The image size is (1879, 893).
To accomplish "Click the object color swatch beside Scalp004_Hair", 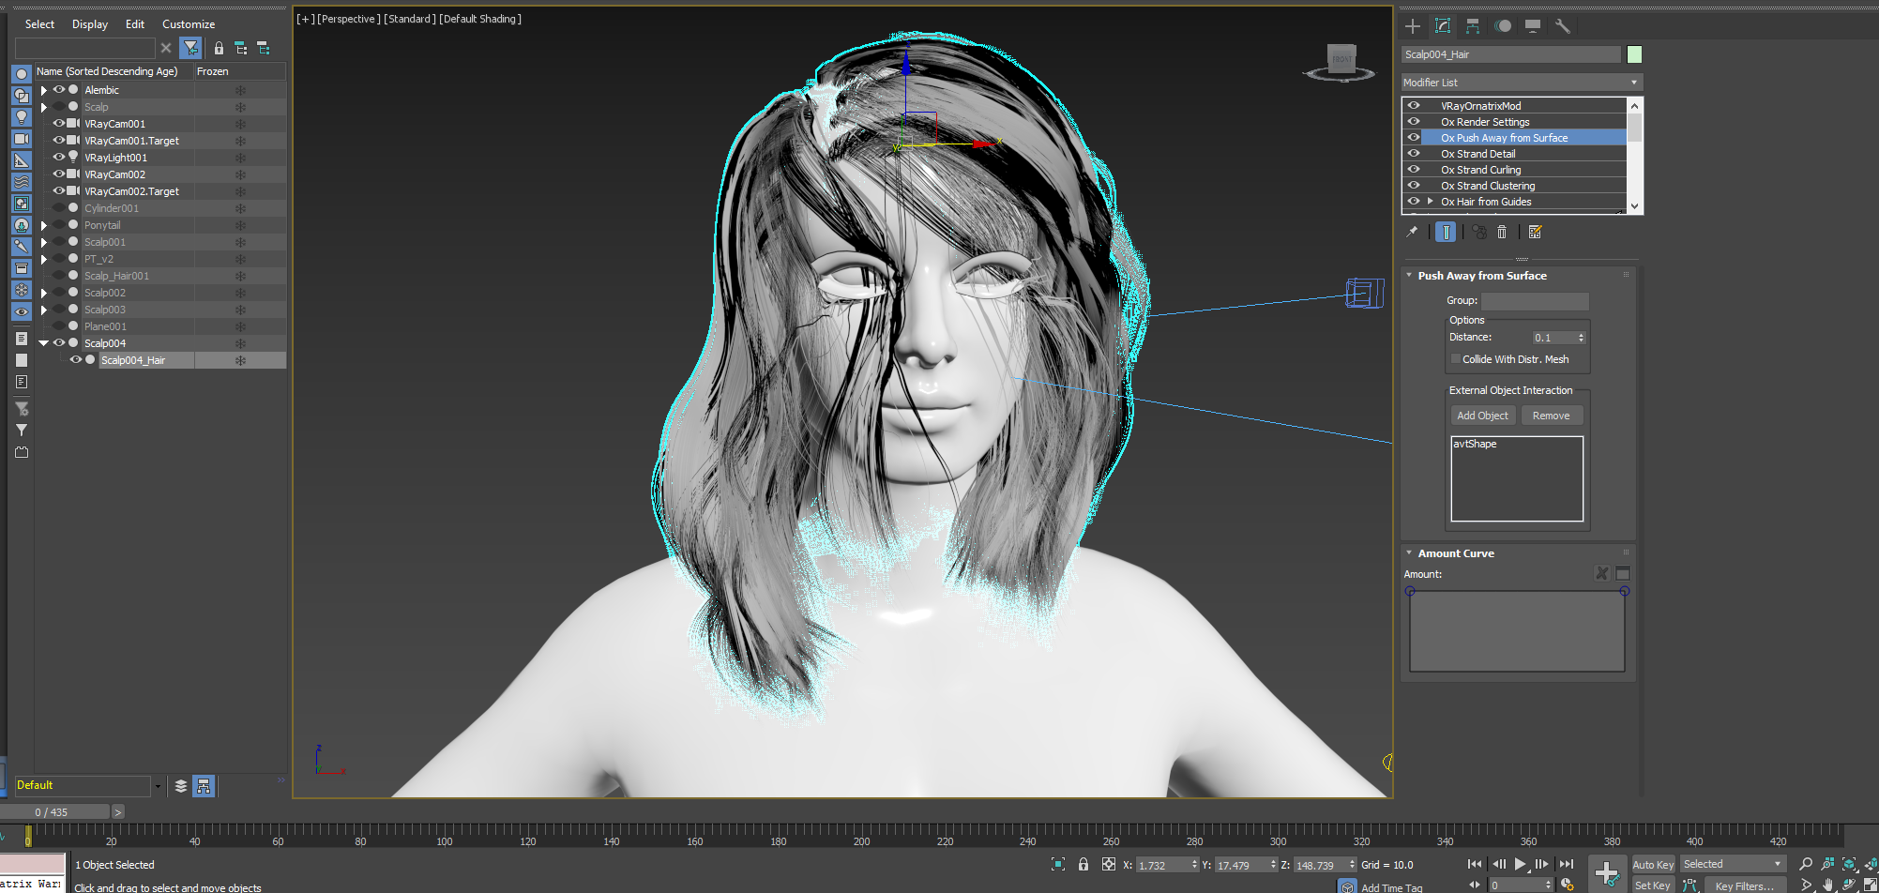I will (1634, 54).
